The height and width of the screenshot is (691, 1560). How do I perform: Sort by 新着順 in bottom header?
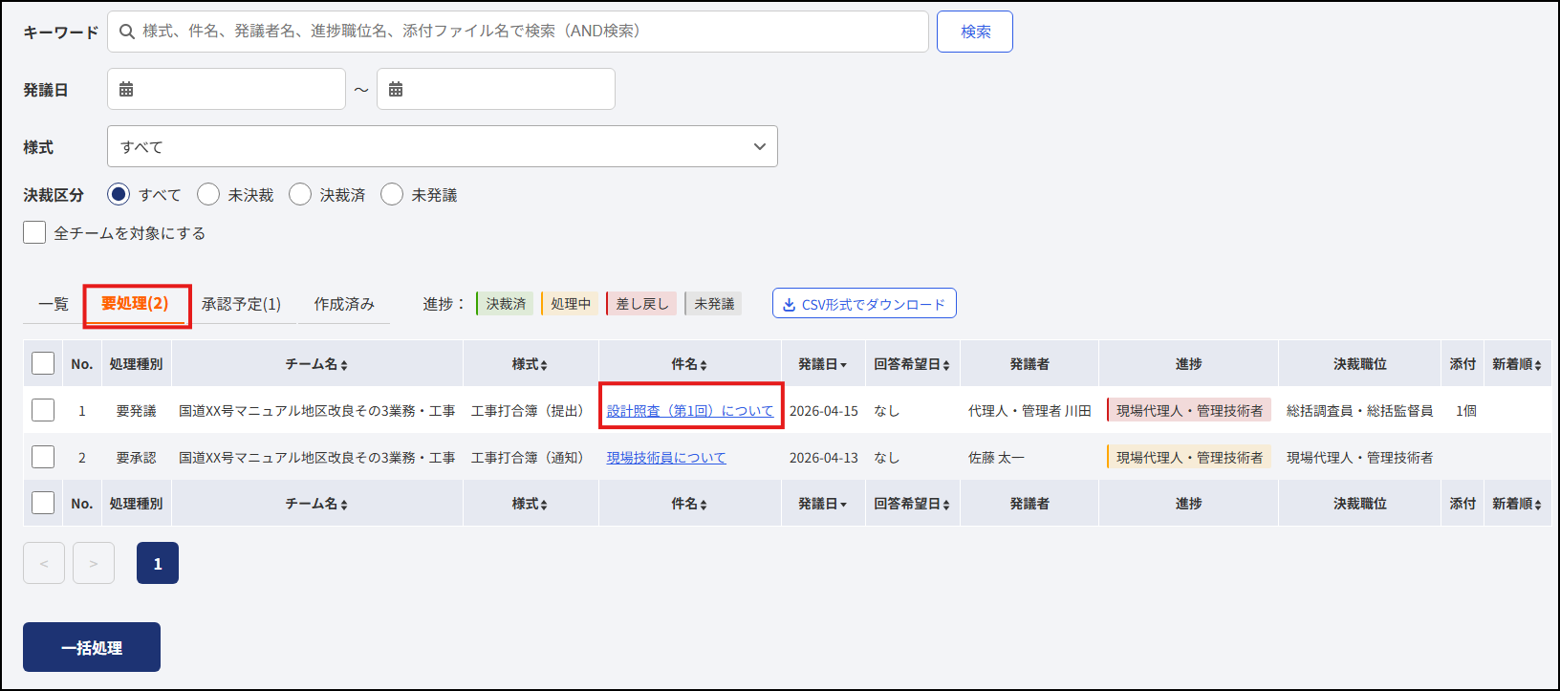coord(1517,504)
